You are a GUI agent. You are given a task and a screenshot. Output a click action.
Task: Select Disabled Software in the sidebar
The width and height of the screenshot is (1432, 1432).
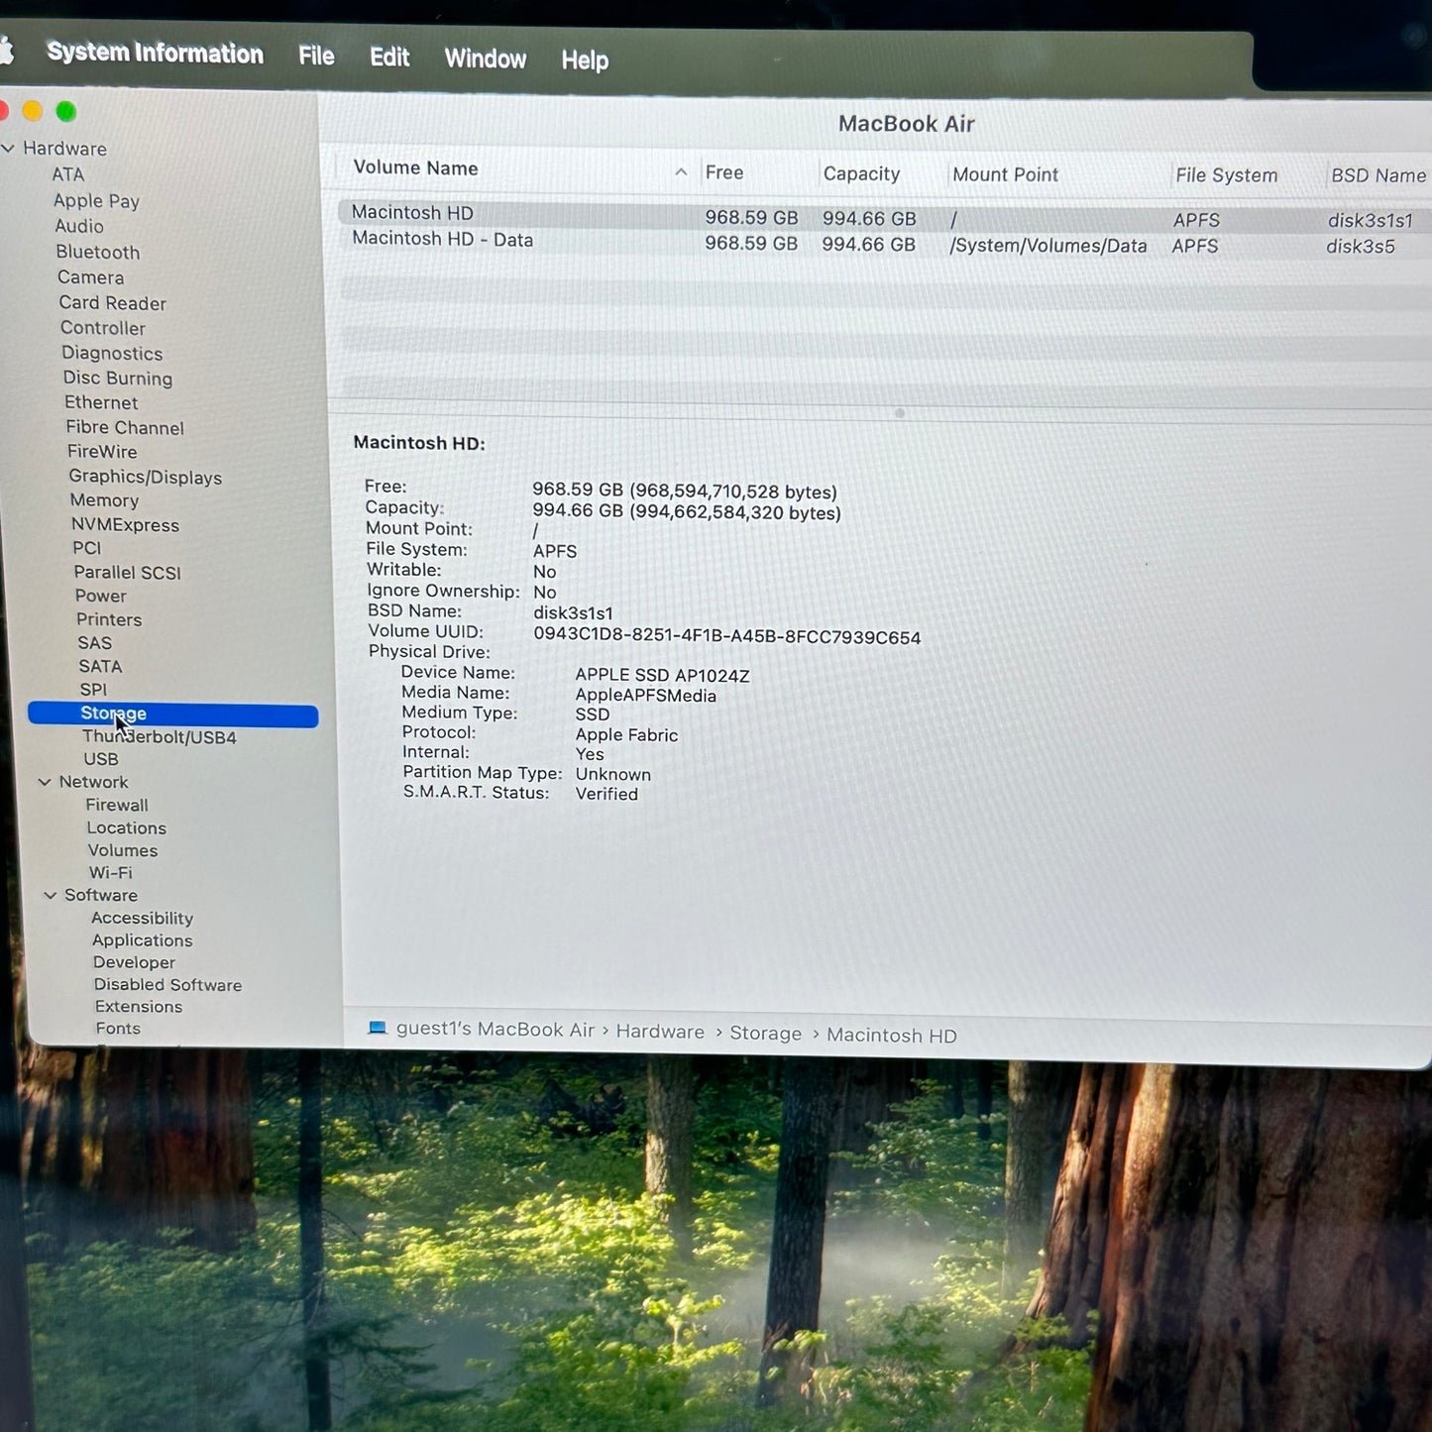[168, 985]
